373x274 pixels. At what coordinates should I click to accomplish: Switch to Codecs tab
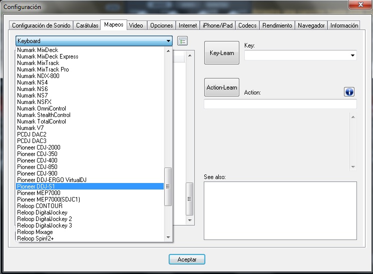point(247,25)
